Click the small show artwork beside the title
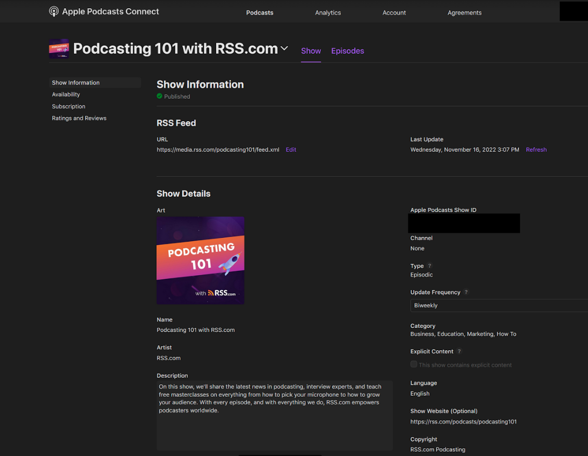This screenshot has width=588, height=456. point(59,48)
